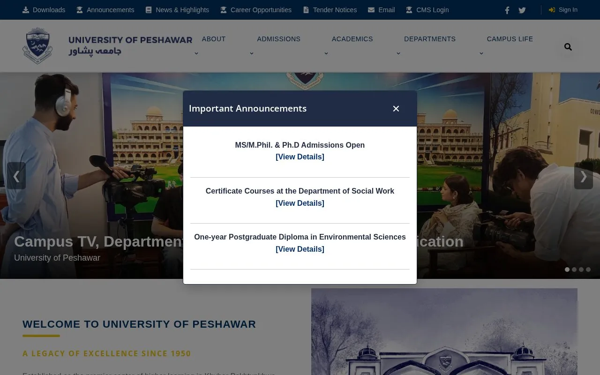Click the Downloads icon in top bar
The image size is (600, 375).
pos(26,10)
